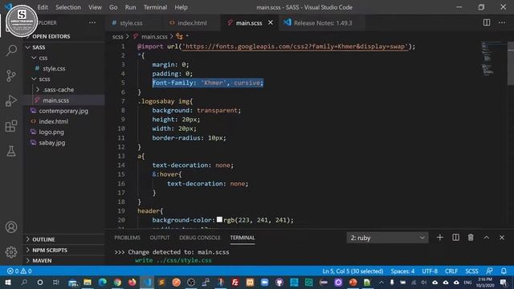Switch to the PROBLEMS panel tab
This screenshot has width=514, height=289.
[127, 238]
